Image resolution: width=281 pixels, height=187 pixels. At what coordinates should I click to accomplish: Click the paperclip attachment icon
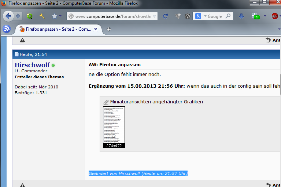click(106, 102)
